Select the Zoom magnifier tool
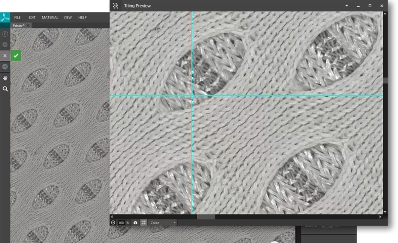The width and height of the screenshot is (398, 243). tap(5, 88)
